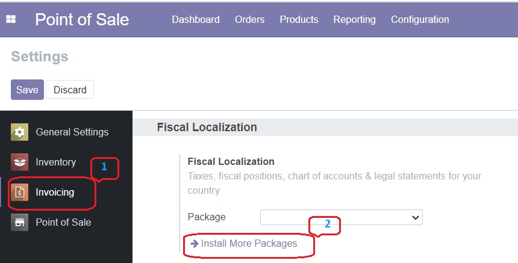Click the chevron arrow in the Package field

(x=415, y=217)
